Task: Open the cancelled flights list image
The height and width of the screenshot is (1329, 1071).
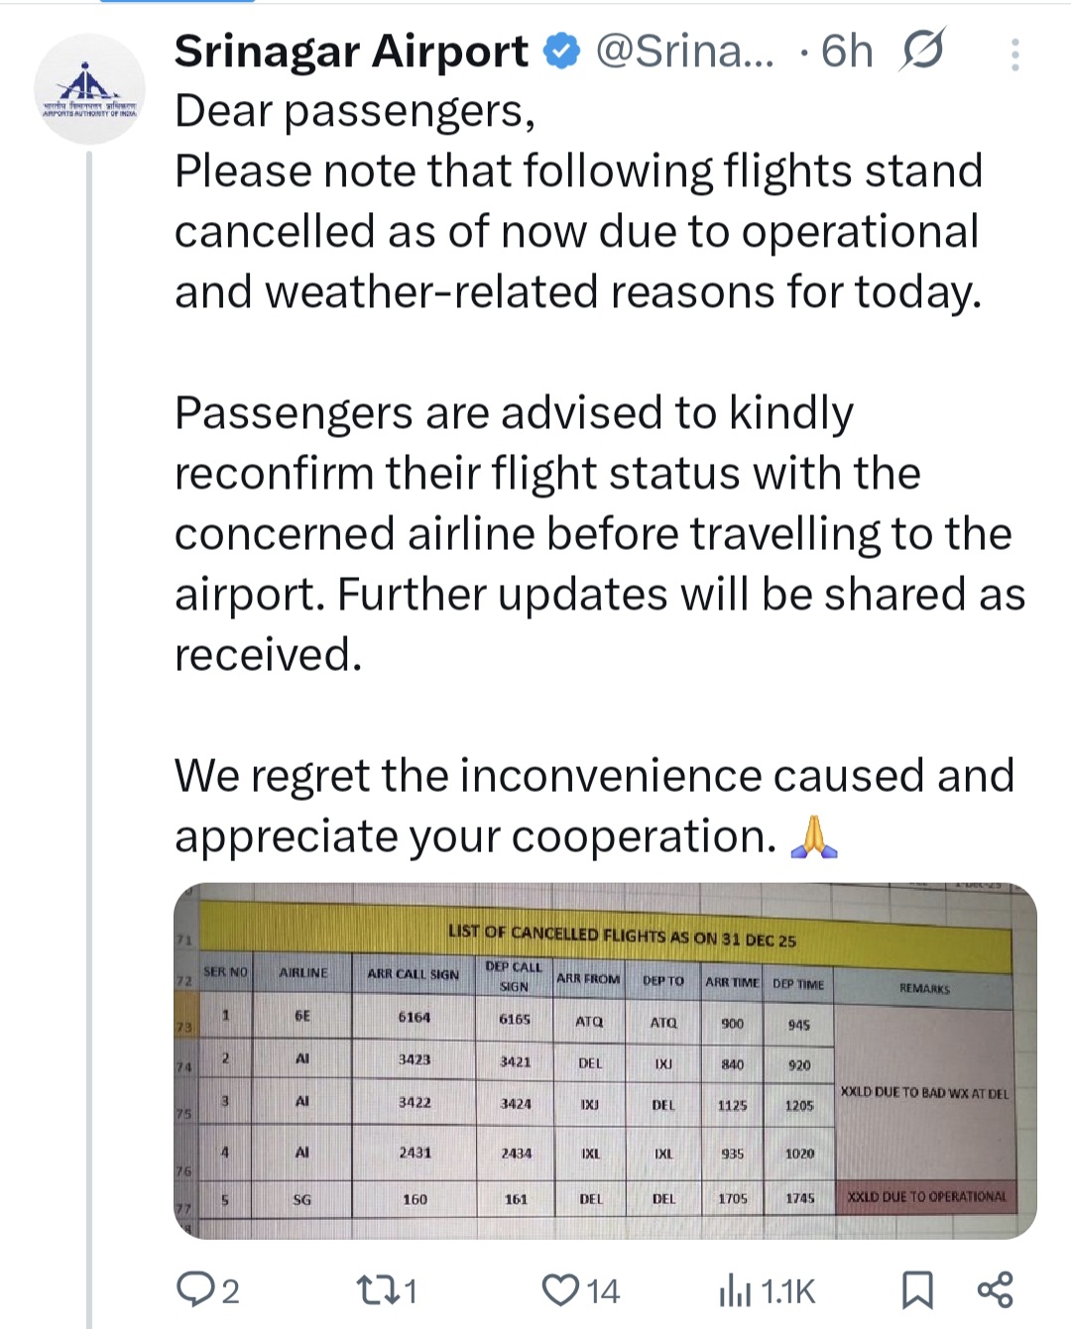Action: click(605, 1060)
